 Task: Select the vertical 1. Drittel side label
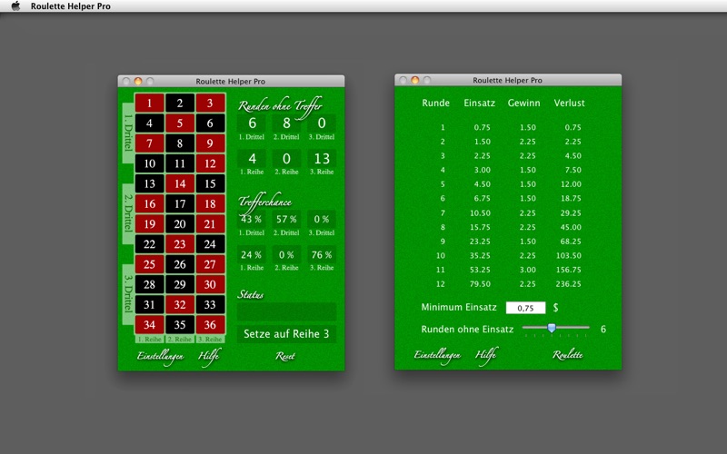tap(128, 133)
